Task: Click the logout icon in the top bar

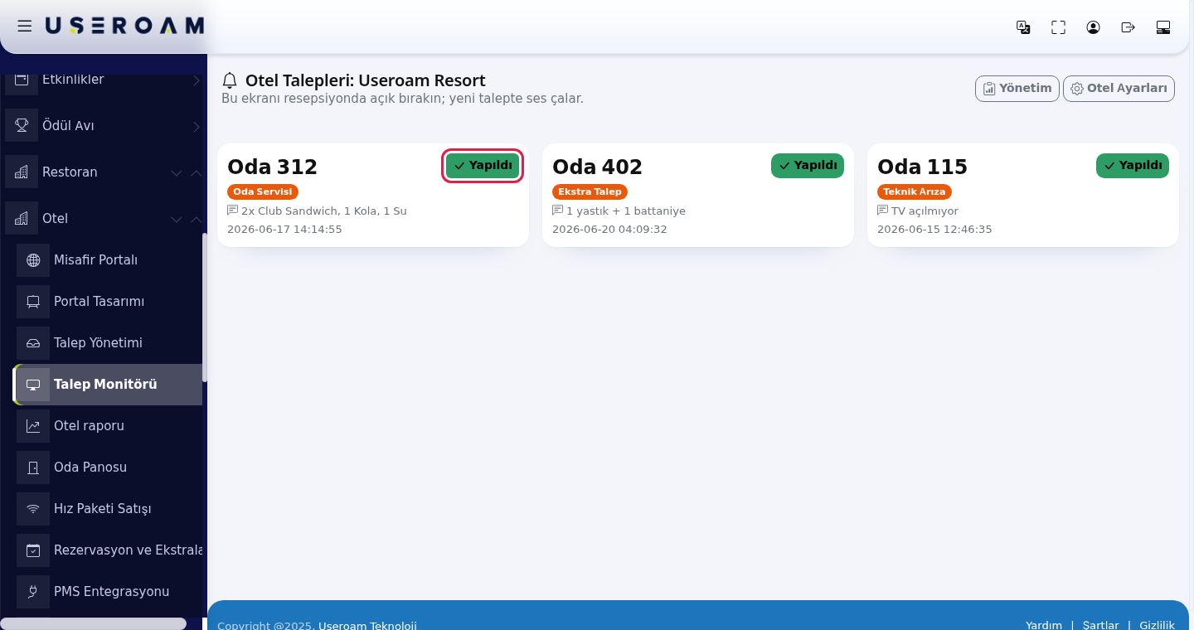Action: [x=1128, y=27]
